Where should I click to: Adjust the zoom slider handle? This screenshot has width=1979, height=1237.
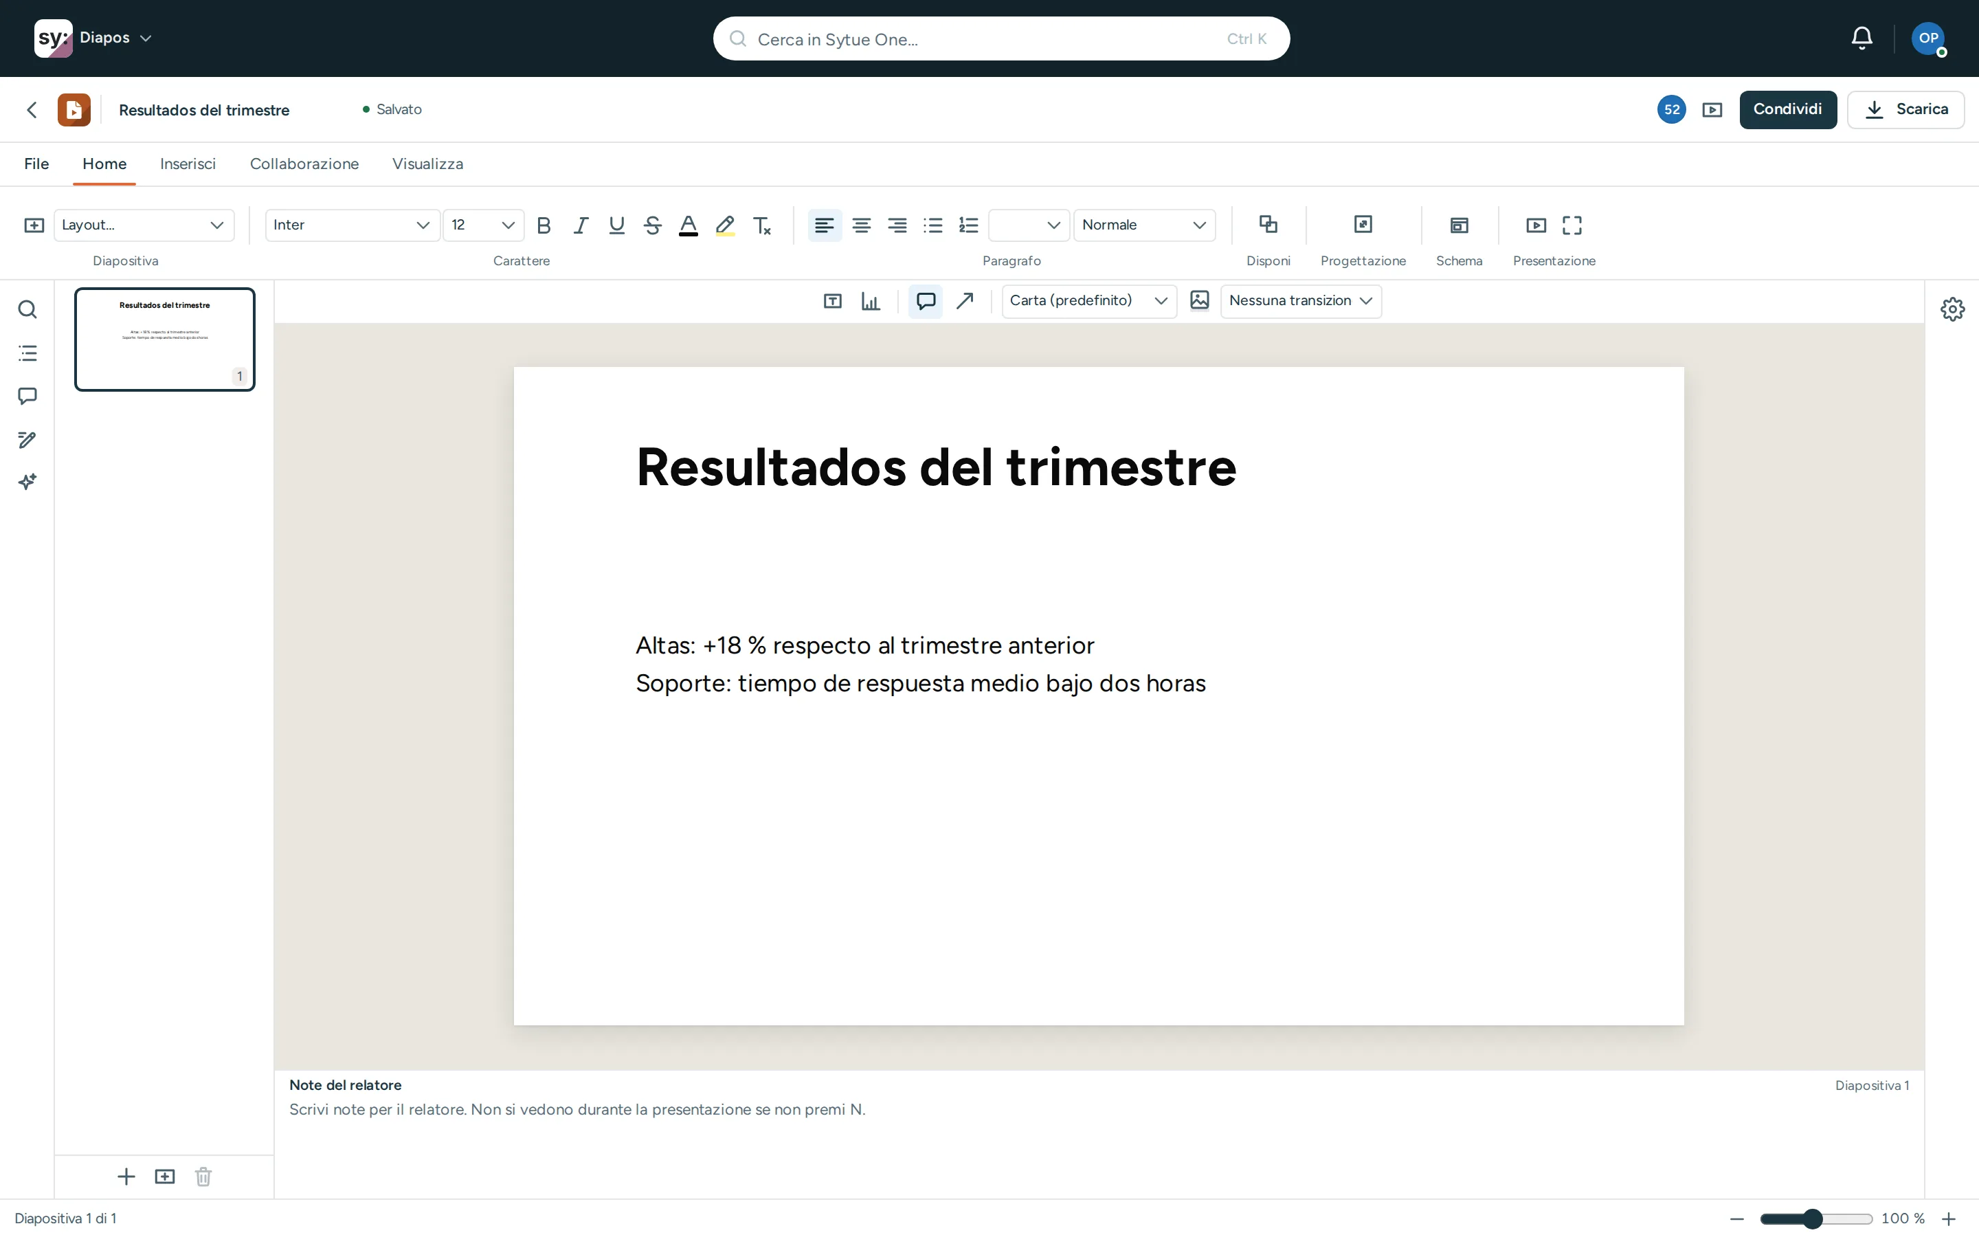pyautogui.click(x=1812, y=1219)
